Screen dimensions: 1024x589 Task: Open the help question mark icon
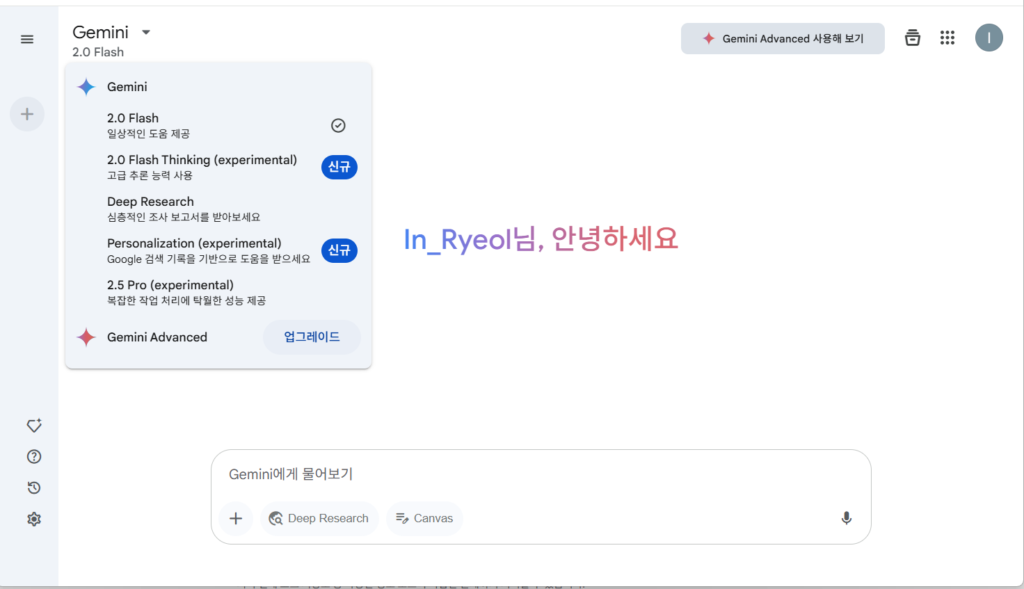pos(34,456)
